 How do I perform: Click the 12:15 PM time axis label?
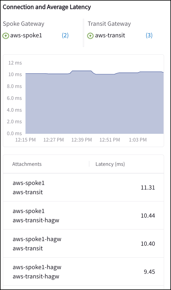[25, 140]
